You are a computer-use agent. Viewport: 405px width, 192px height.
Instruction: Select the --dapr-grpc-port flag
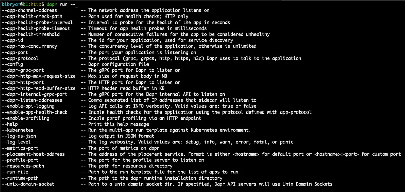(23, 70)
